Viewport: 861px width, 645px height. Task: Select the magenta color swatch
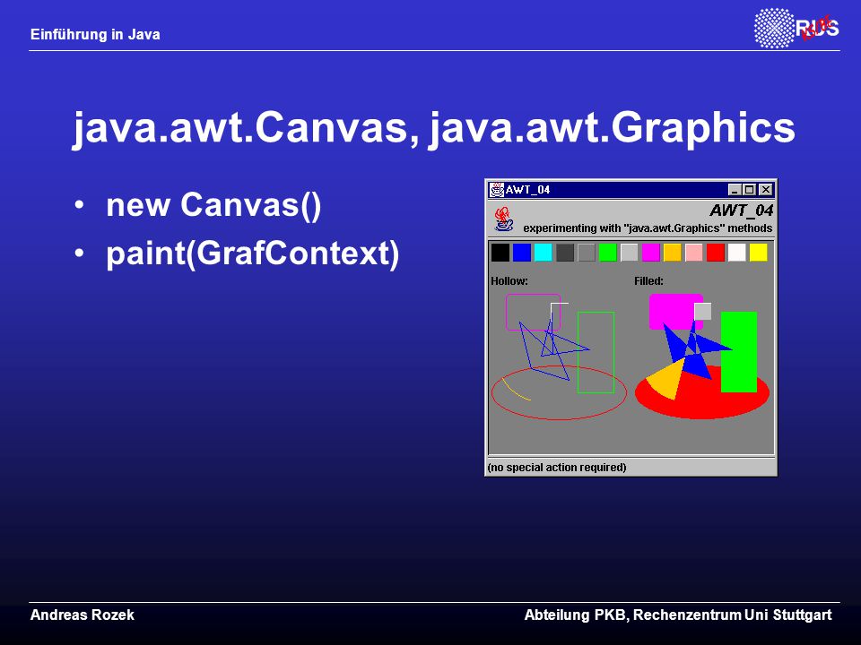point(651,253)
